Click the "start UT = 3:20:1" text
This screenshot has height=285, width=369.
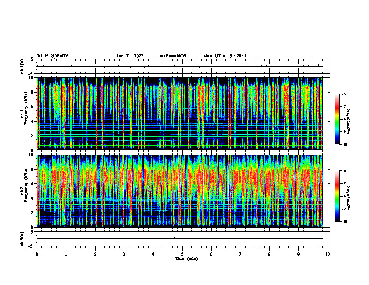tap(225, 56)
